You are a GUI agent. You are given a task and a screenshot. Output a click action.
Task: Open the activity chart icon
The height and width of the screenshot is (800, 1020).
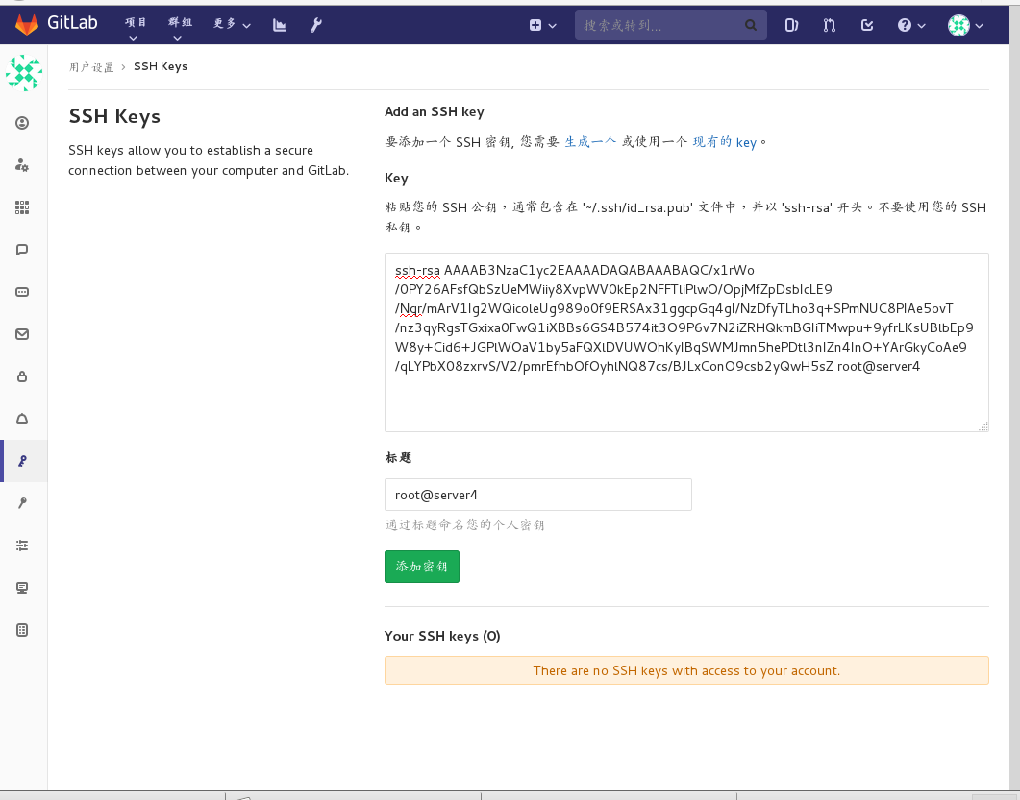point(280,25)
